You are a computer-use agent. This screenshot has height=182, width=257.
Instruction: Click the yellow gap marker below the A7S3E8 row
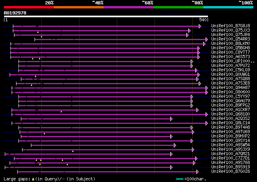[x=31, y=85]
